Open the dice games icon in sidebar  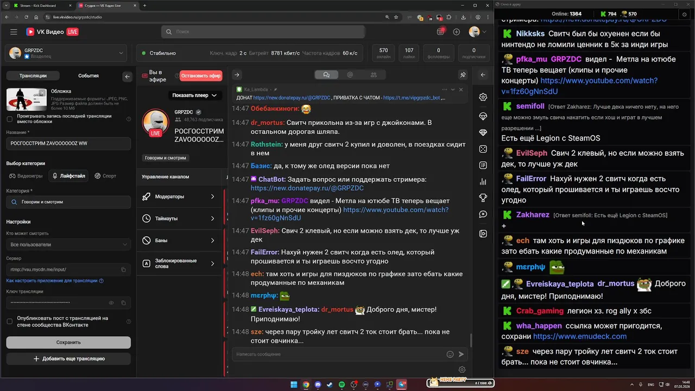483,149
